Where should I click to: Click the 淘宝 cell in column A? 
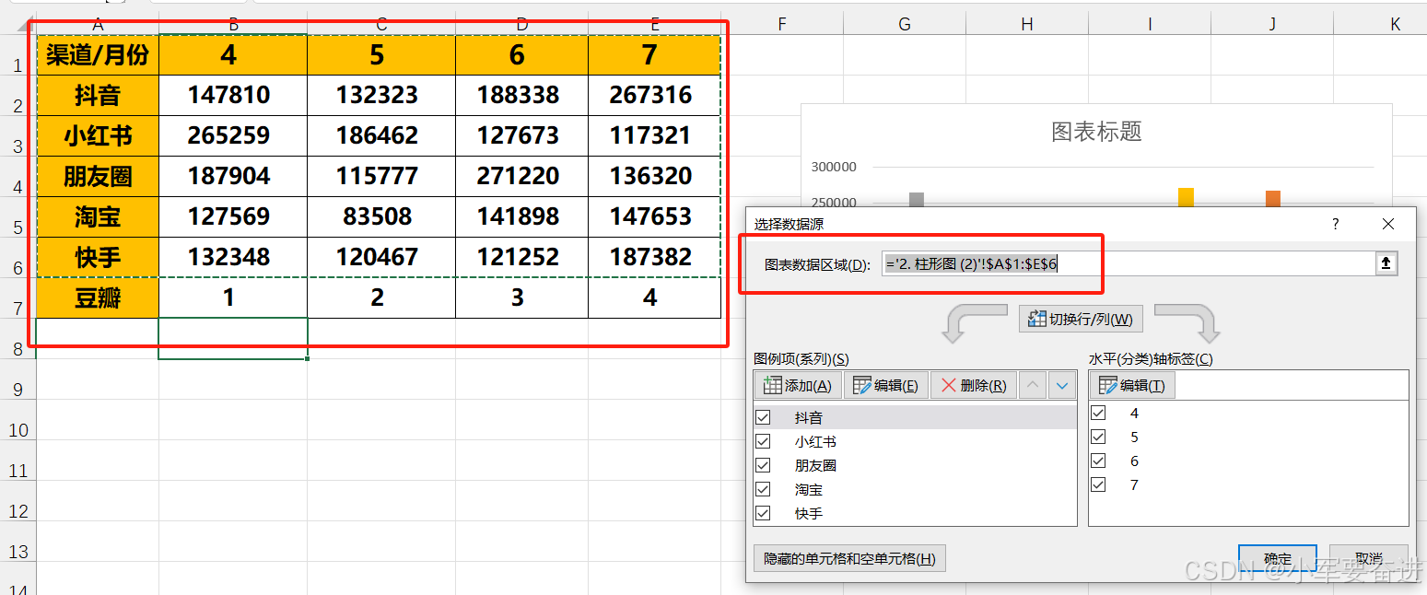(98, 217)
